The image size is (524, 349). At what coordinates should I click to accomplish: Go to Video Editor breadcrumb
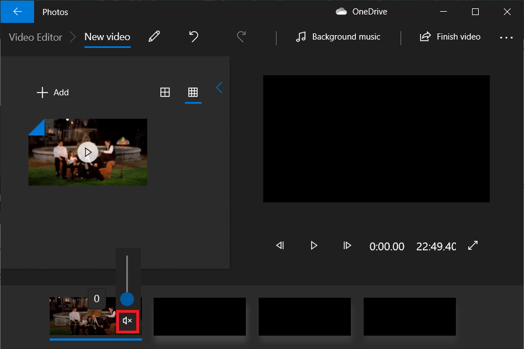pos(36,37)
